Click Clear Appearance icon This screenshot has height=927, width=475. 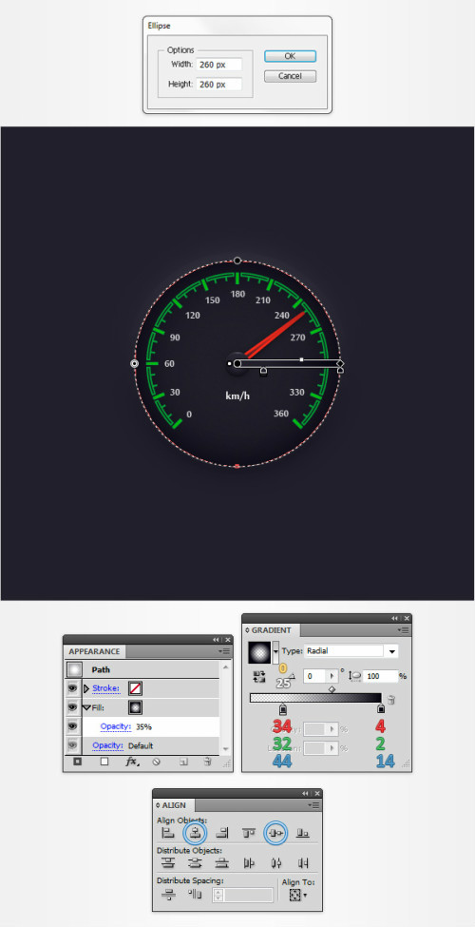[157, 763]
